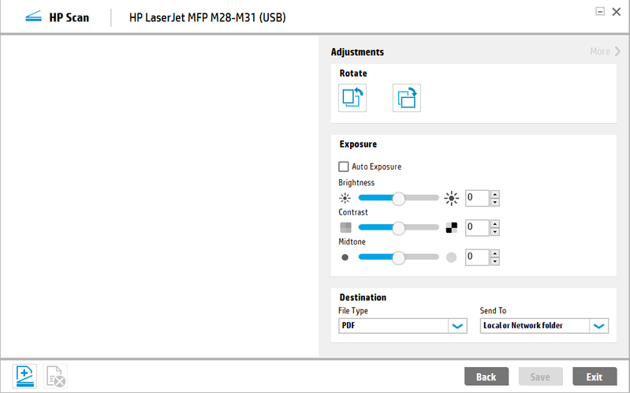Screen dimensions: 630x393
Task: Click the HP Scan logo icon
Action: point(33,17)
